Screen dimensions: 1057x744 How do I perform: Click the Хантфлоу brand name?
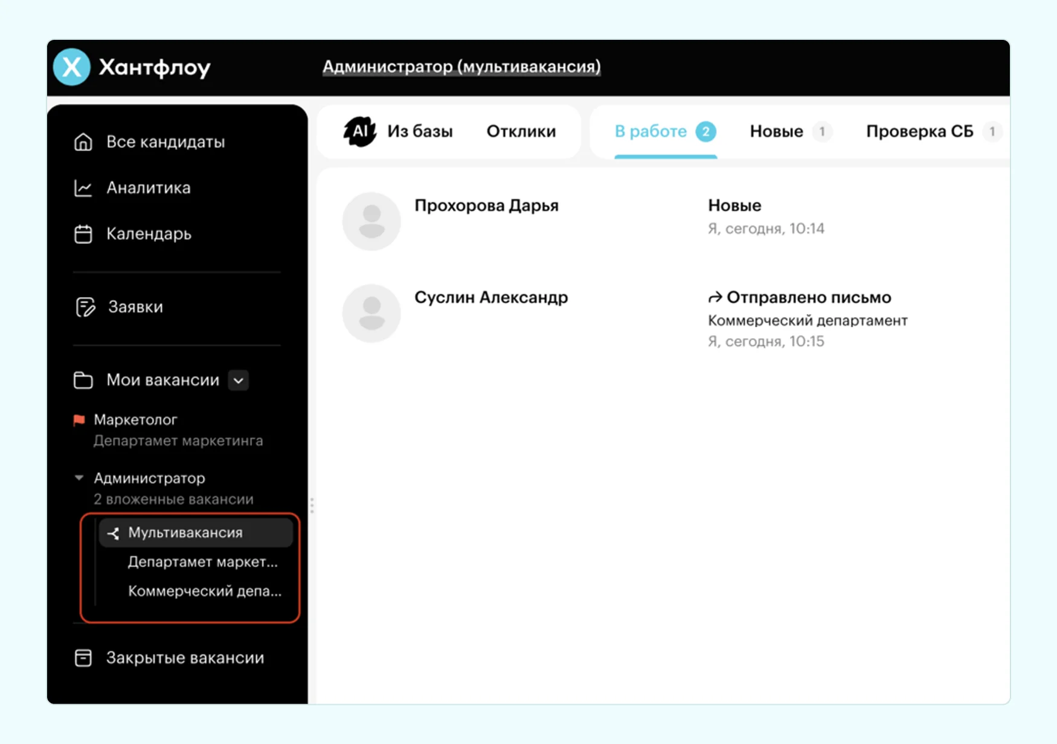(x=155, y=67)
